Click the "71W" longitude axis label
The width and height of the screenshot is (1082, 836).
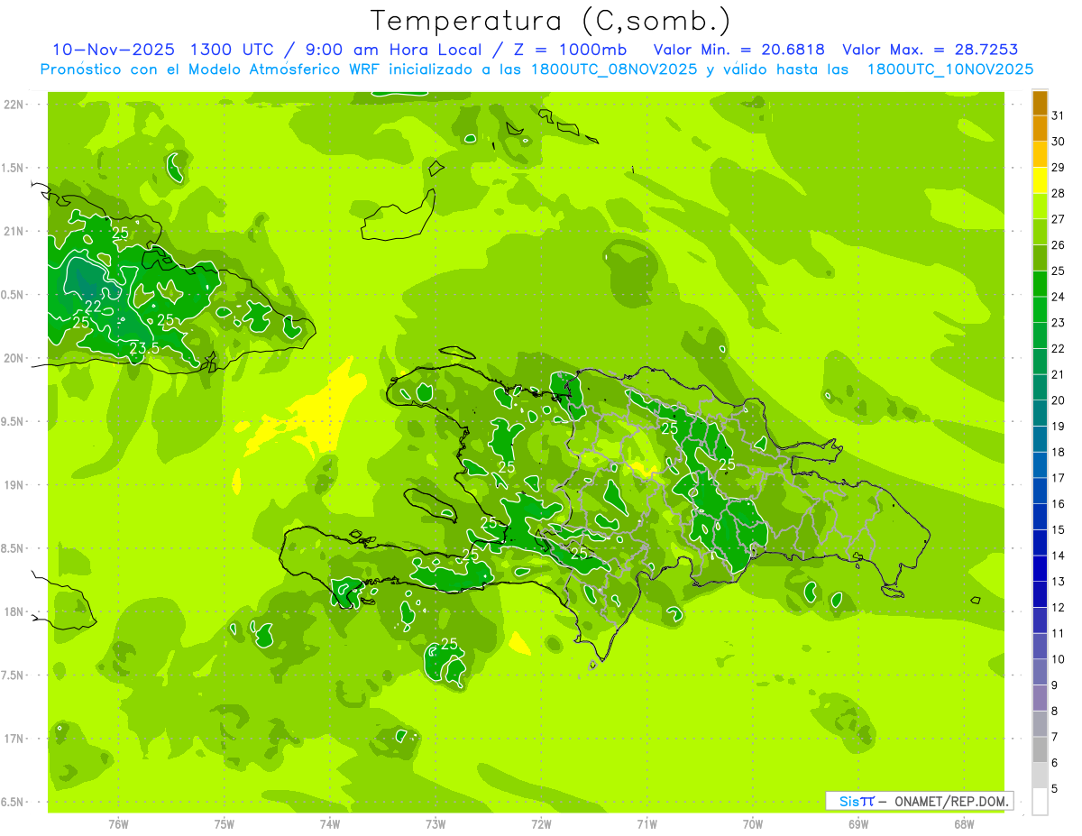point(646,823)
